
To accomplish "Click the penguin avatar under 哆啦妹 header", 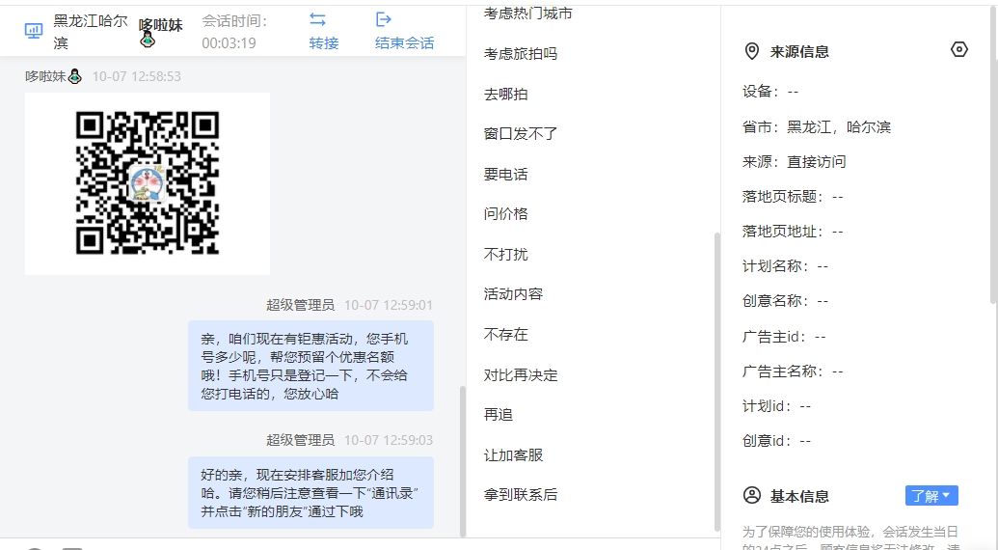I will (x=148, y=41).
